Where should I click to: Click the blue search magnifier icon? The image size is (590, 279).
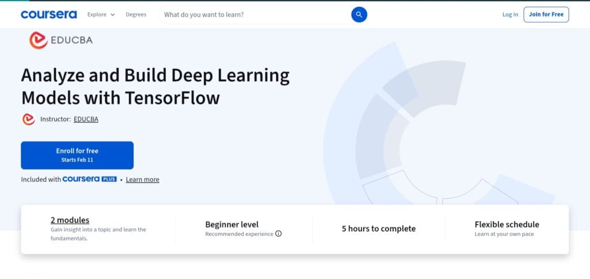point(359,14)
